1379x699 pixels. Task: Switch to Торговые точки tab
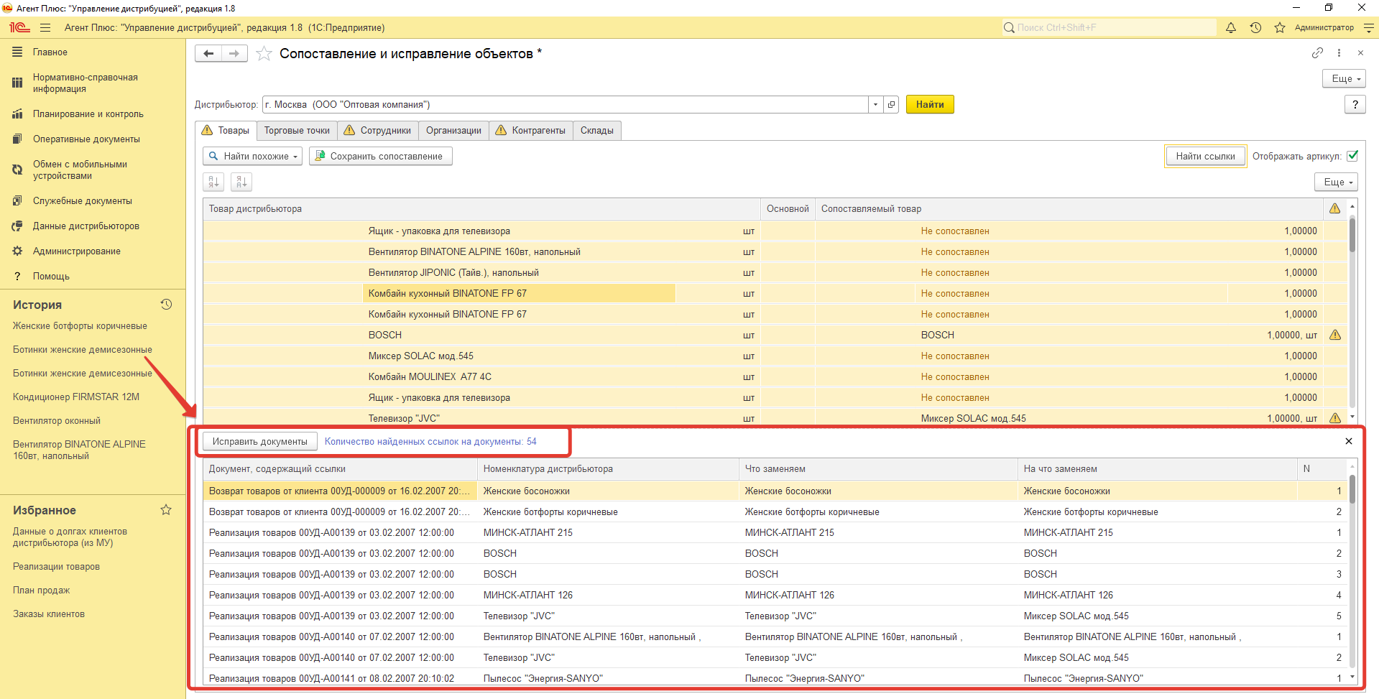coord(297,131)
